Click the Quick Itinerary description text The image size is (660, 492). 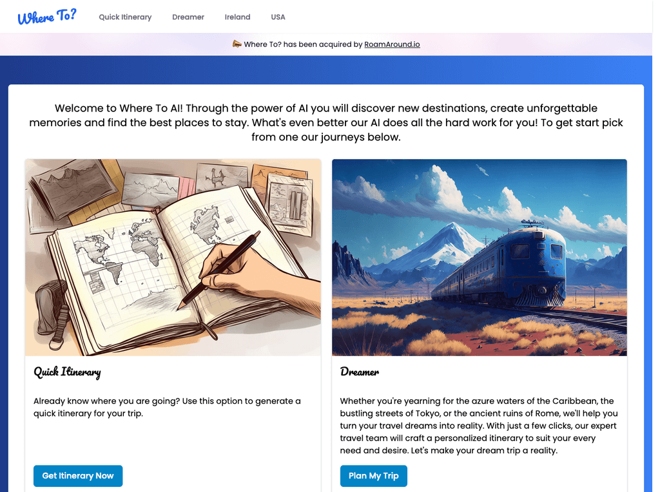point(167,407)
